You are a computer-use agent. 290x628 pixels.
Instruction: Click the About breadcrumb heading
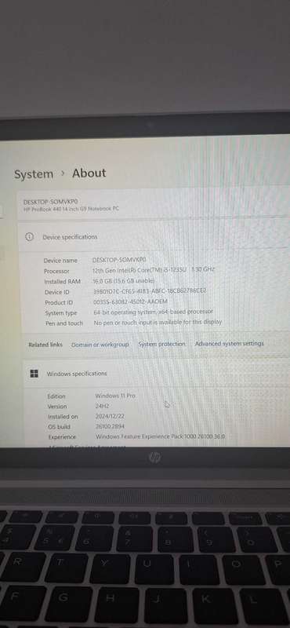tap(89, 173)
